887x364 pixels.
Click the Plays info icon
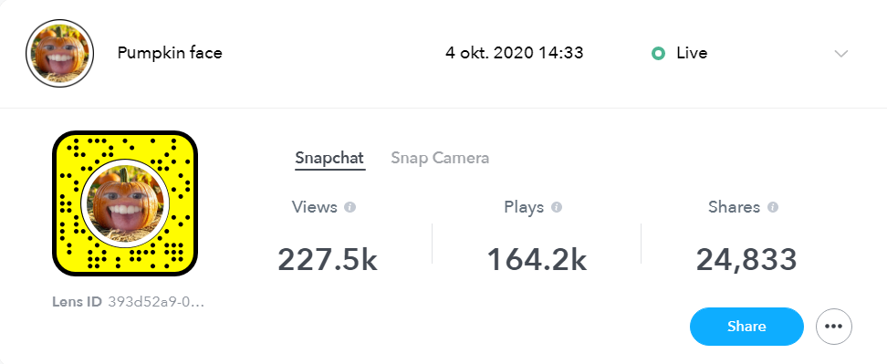click(x=557, y=207)
